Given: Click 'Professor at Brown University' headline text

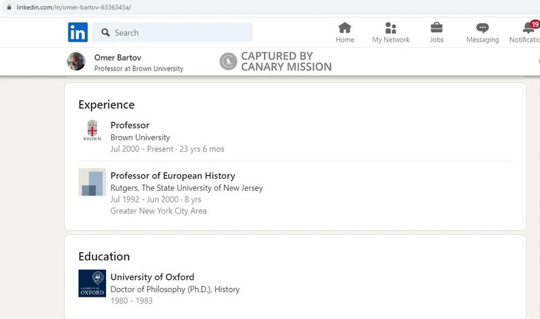Looking at the screenshot, I should (139, 69).
